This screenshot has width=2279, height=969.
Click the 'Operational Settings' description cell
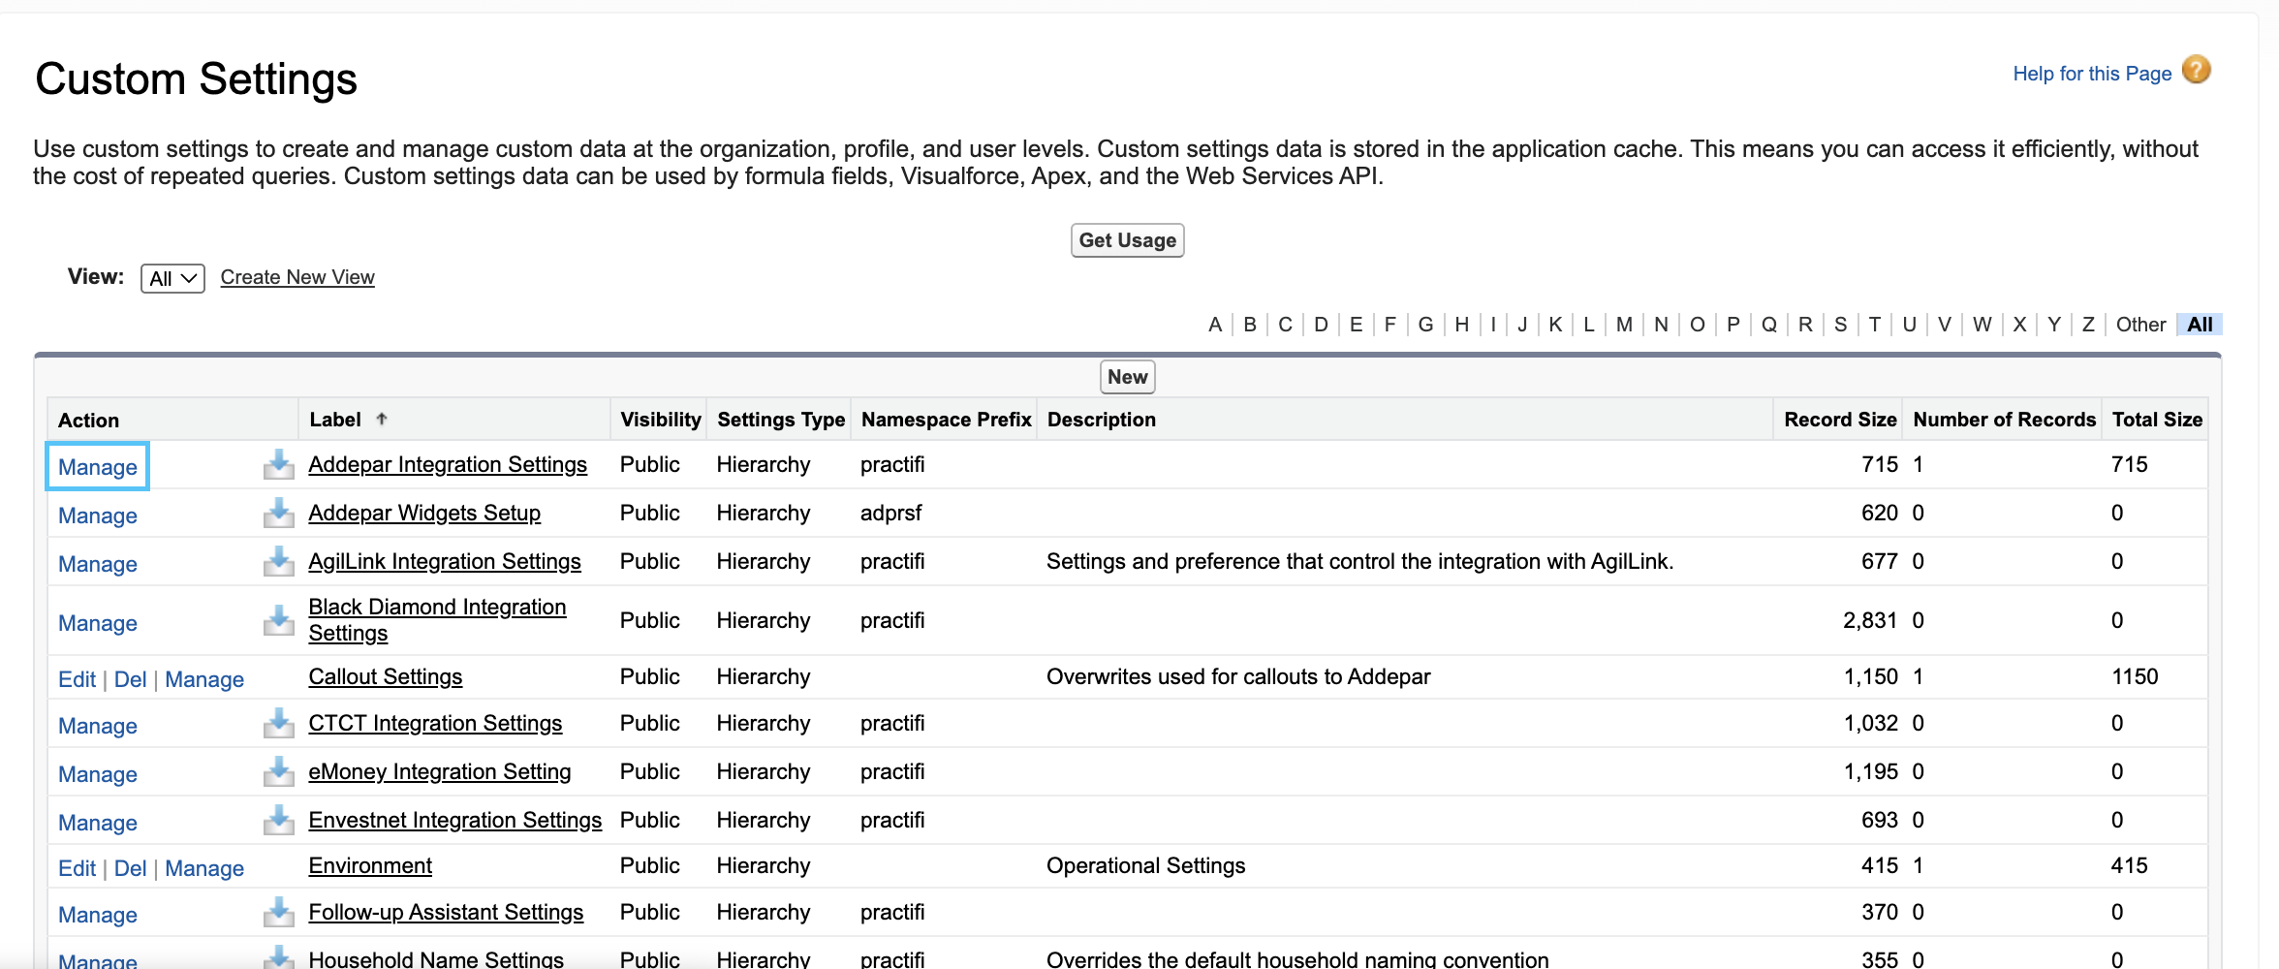click(x=1145, y=865)
